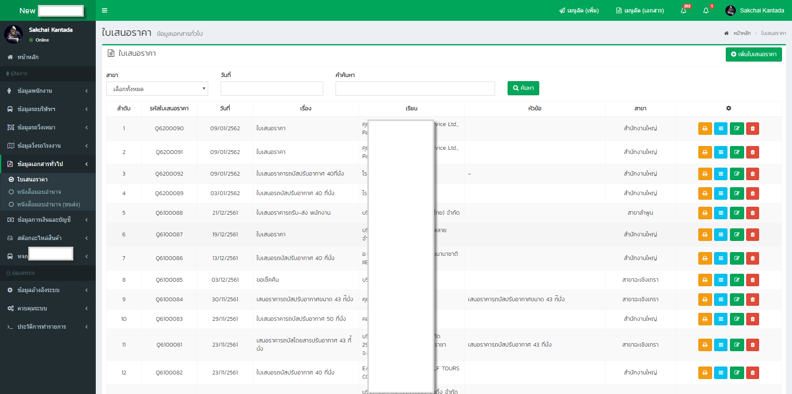Edit quotation Q6200092
The width and height of the screenshot is (792, 394).
click(737, 174)
